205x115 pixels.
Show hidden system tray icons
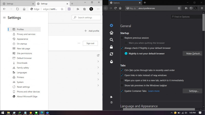(x=171, y=113)
